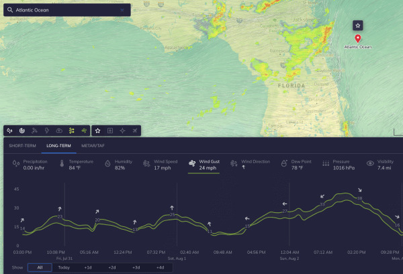Show the +4d forecast range
The image size is (403, 274).
tap(161, 267)
